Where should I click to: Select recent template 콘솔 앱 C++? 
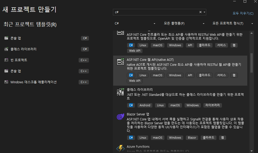click(47, 71)
